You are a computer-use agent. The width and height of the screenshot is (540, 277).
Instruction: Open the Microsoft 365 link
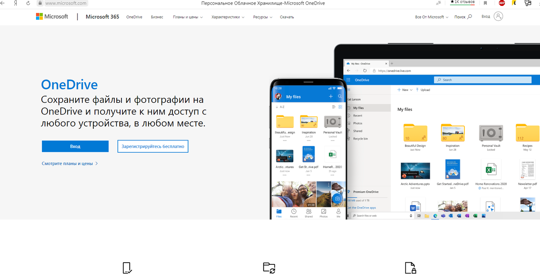coord(103,17)
